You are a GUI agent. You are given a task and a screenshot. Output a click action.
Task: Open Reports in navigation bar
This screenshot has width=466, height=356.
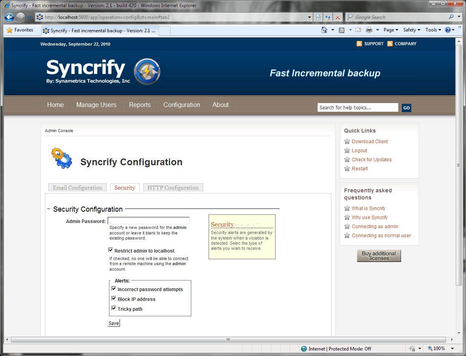(140, 105)
